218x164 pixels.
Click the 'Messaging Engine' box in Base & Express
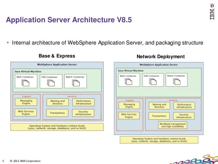[26, 102]
